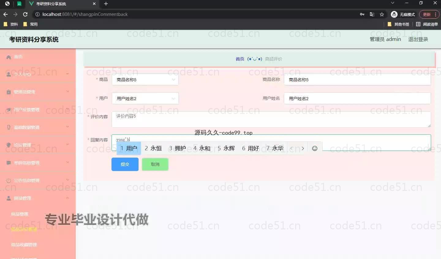
Task: Choose IME candidate 2 永恒
Action: (153, 148)
